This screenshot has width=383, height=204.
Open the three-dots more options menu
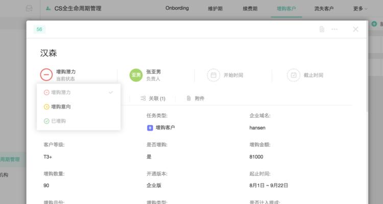[334, 29]
